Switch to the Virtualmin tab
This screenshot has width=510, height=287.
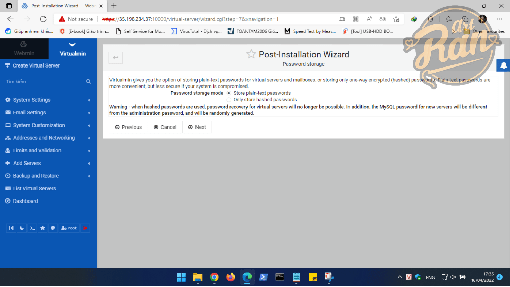tap(73, 49)
